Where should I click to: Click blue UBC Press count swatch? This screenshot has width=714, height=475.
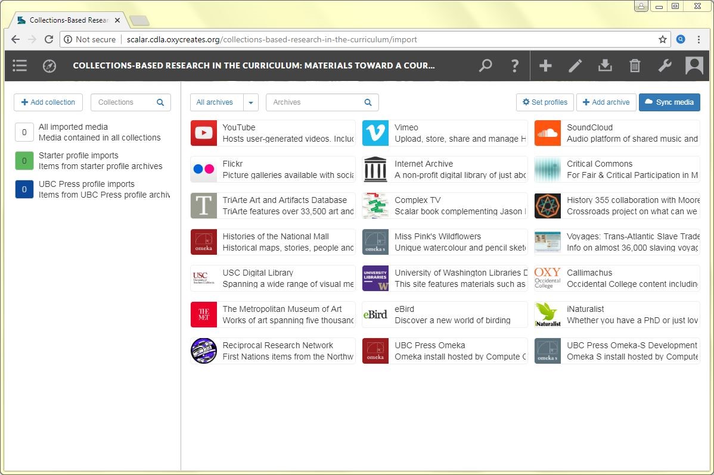pyautogui.click(x=24, y=189)
